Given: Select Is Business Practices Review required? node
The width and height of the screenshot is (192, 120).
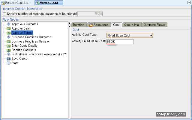Looking at the screenshot, I should click(39, 54).
